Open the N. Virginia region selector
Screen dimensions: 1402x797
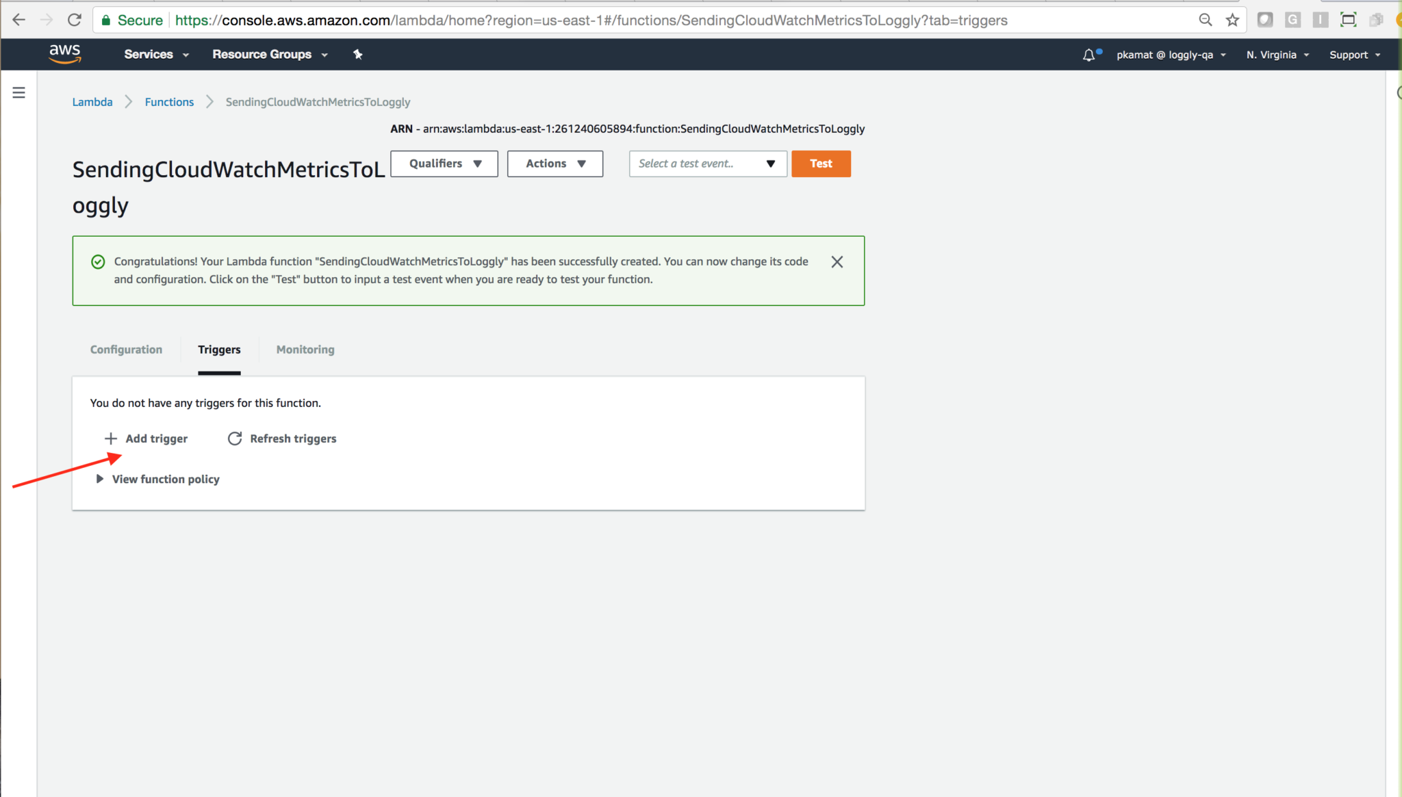coord(1277,55)
